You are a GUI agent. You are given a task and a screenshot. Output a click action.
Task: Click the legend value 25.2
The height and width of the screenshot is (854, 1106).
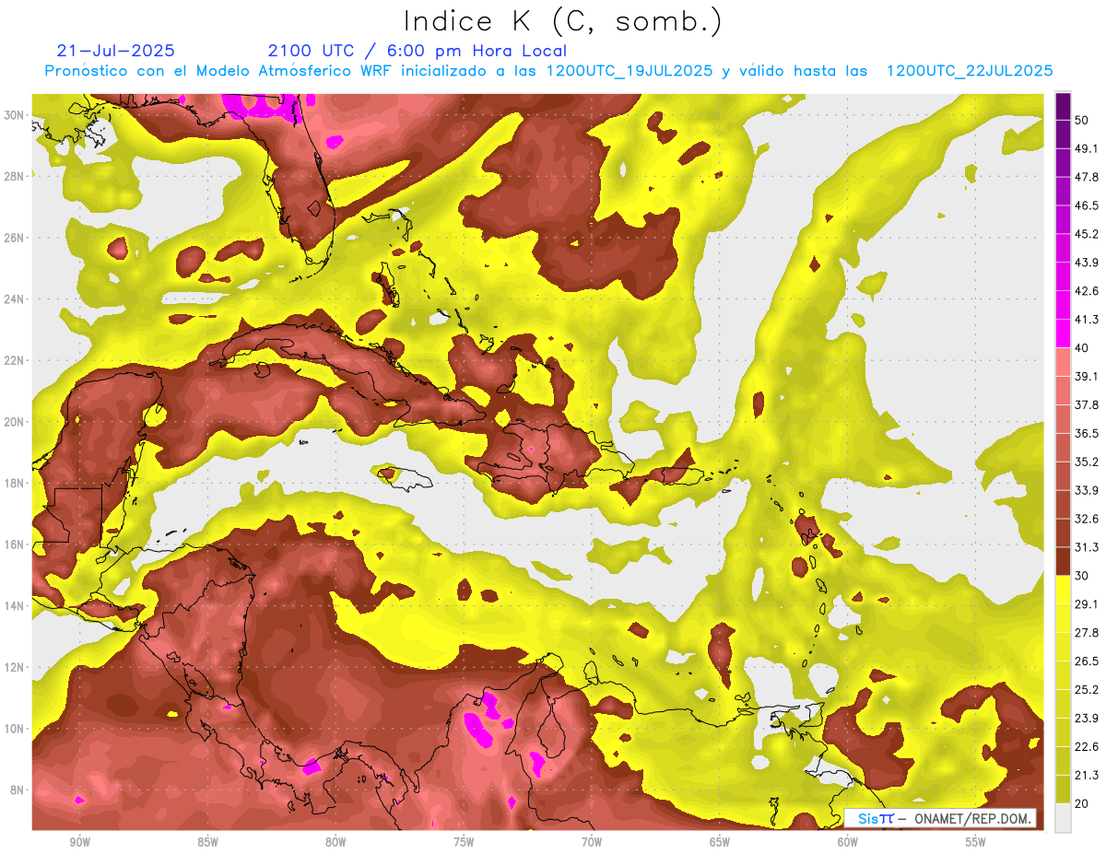[1087, 690]
